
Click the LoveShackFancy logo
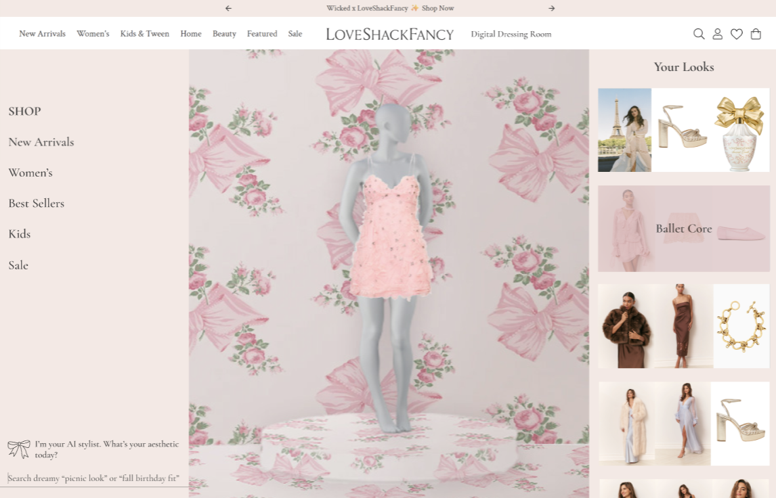(389, 34)
